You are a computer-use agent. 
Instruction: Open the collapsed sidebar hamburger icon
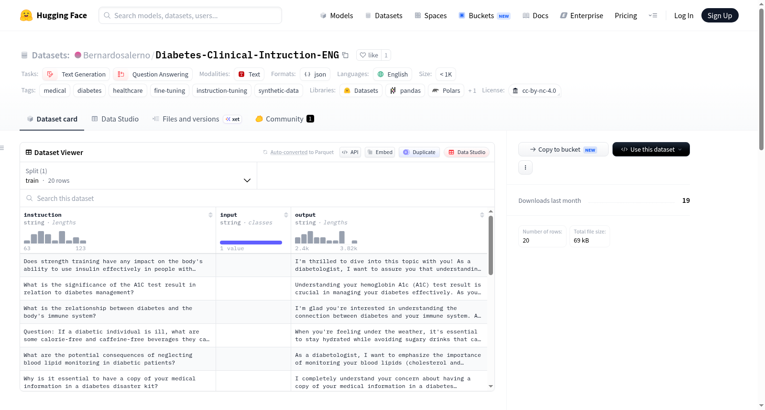(x=2, y=148)
